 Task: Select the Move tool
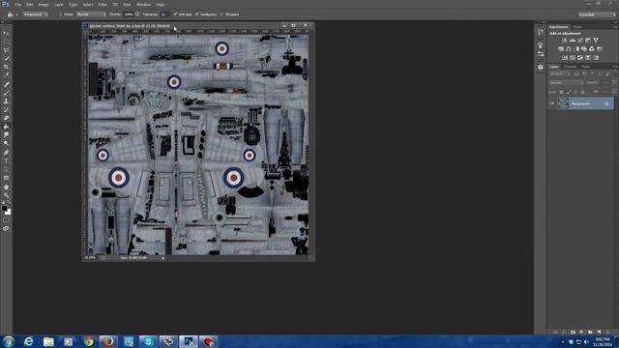point(6,33)
